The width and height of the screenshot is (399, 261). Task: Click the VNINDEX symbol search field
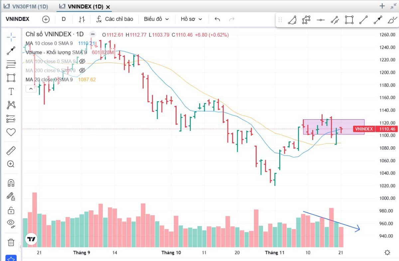18,19
